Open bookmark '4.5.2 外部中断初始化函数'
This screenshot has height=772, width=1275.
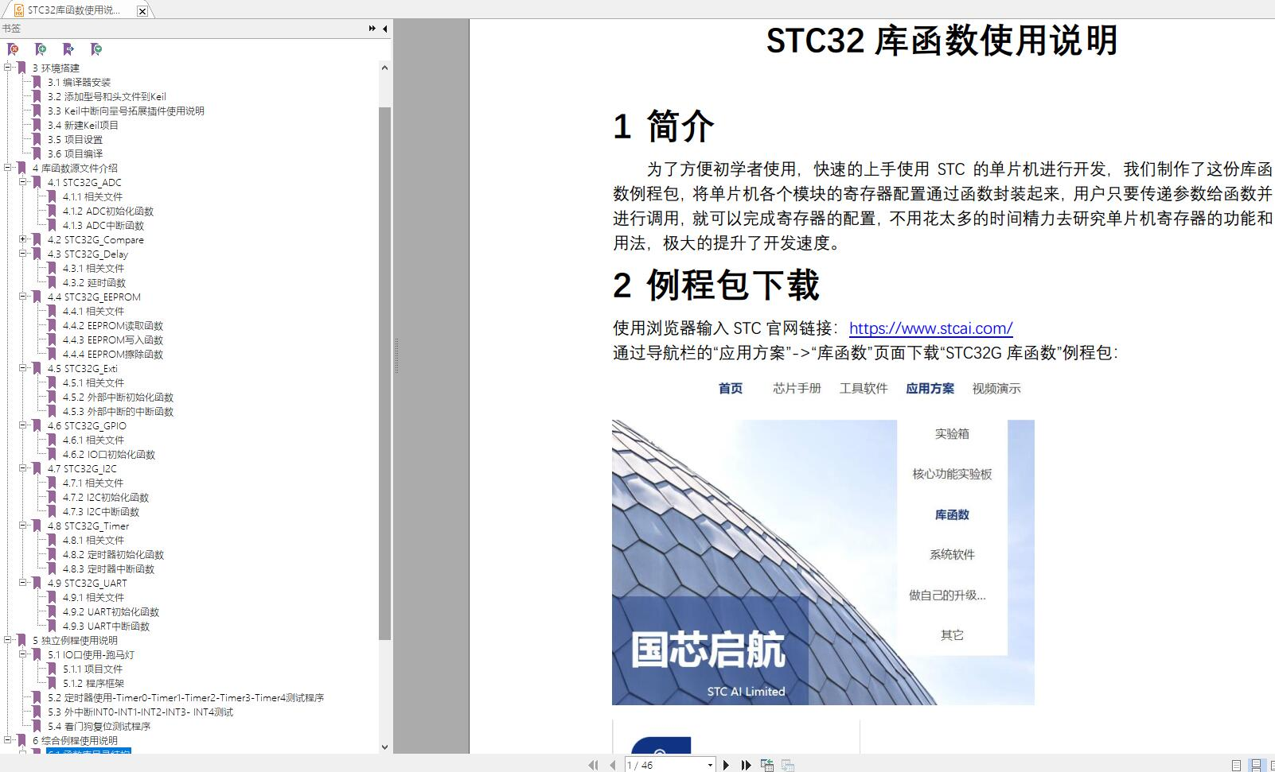pos(118,397)
